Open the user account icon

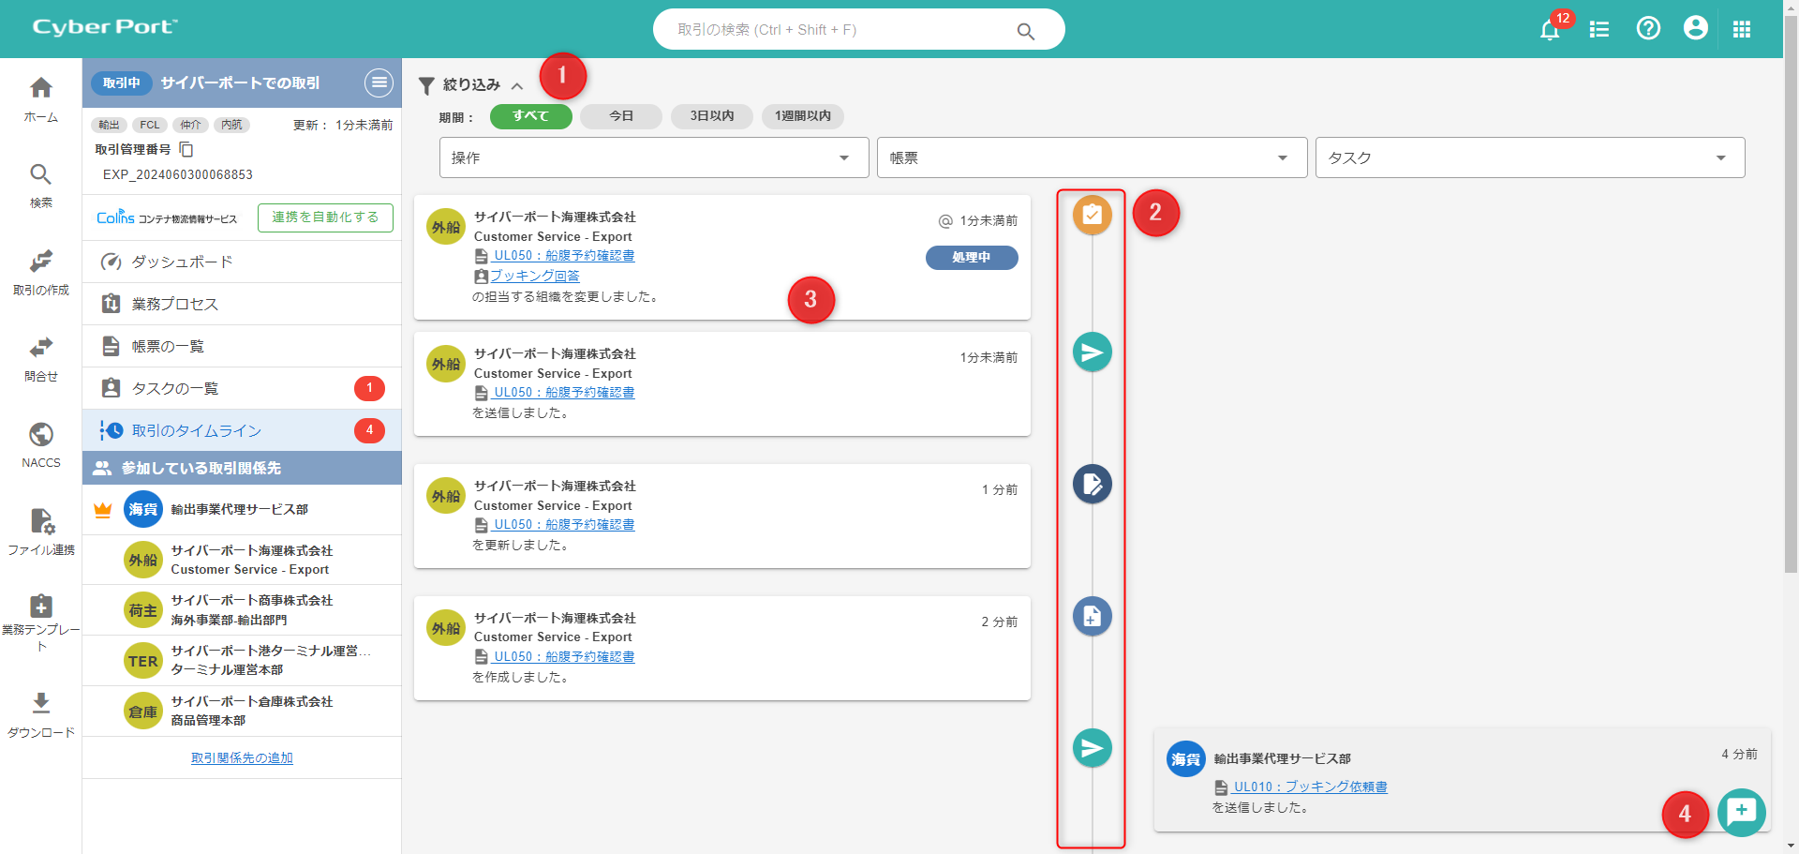tap(1695, 29)
